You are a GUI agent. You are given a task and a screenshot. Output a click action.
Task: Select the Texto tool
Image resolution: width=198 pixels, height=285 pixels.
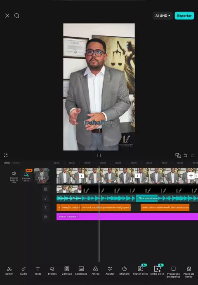click(x=38, y=271)
